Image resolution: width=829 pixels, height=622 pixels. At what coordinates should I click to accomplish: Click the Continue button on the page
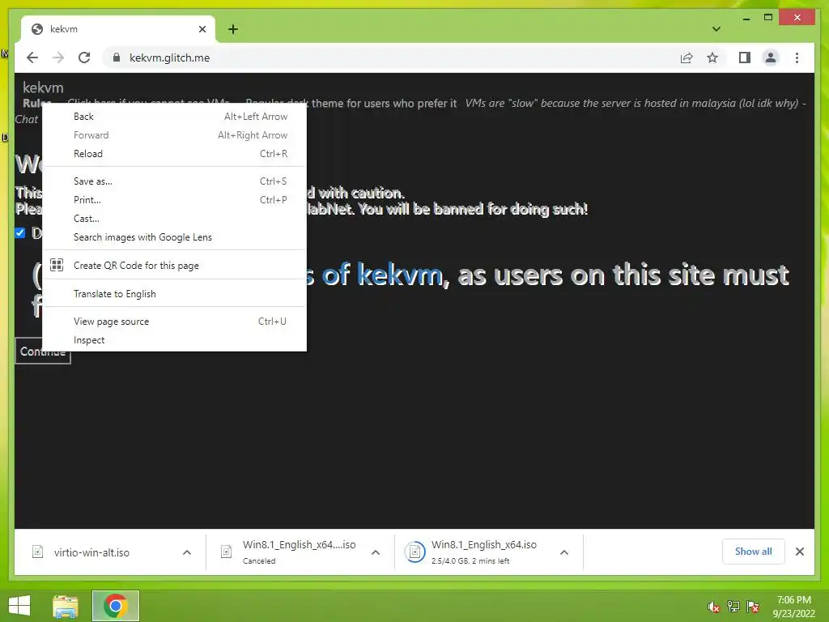43,351
